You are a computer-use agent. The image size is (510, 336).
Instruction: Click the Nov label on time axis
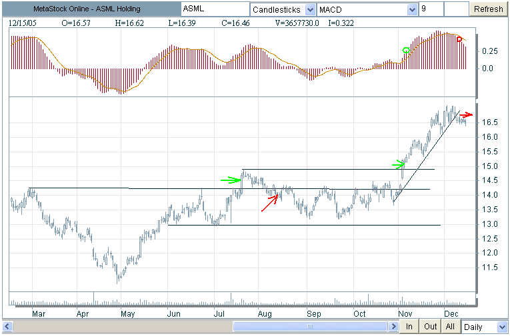[x=405, y=314]
